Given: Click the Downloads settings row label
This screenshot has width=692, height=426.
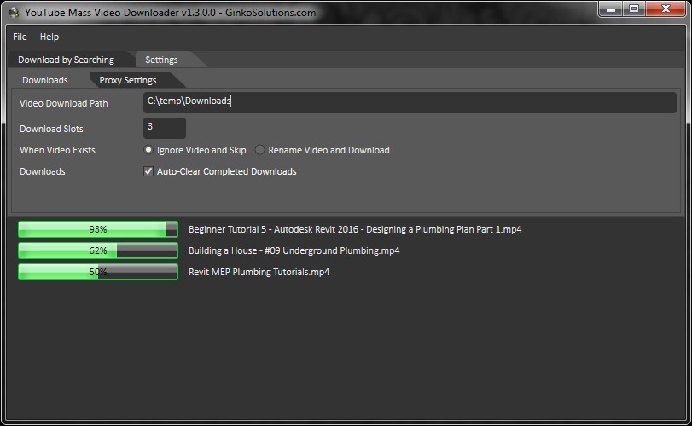Looking at the screenshot, I should (x=43, y=171).
